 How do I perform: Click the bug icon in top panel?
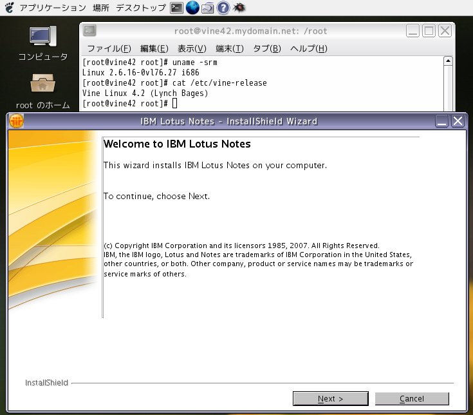[239, 8]
